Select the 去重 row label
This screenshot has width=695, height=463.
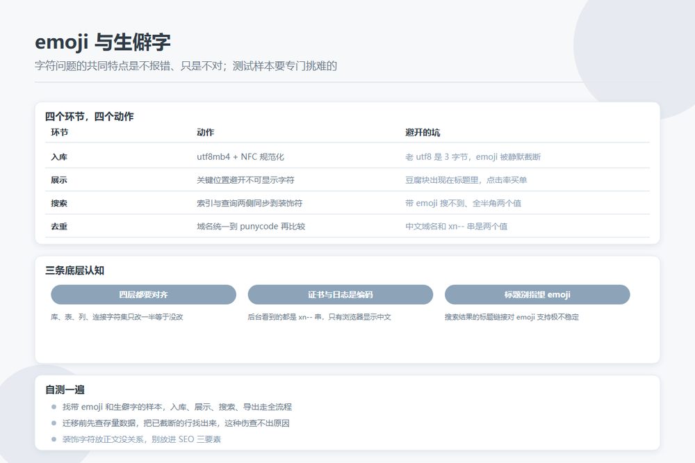[x=59, y=226]
